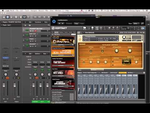The image size is (150, 113).
Task: Toggle record enable on TRUMPET SECTION
Action: [36, 31]
